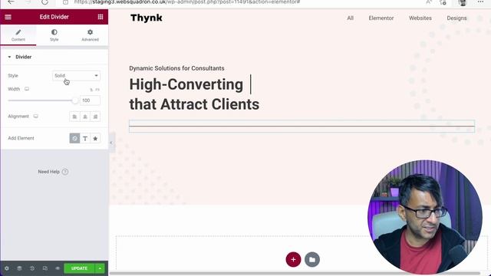Set divider alignment to left

[74, 117]
